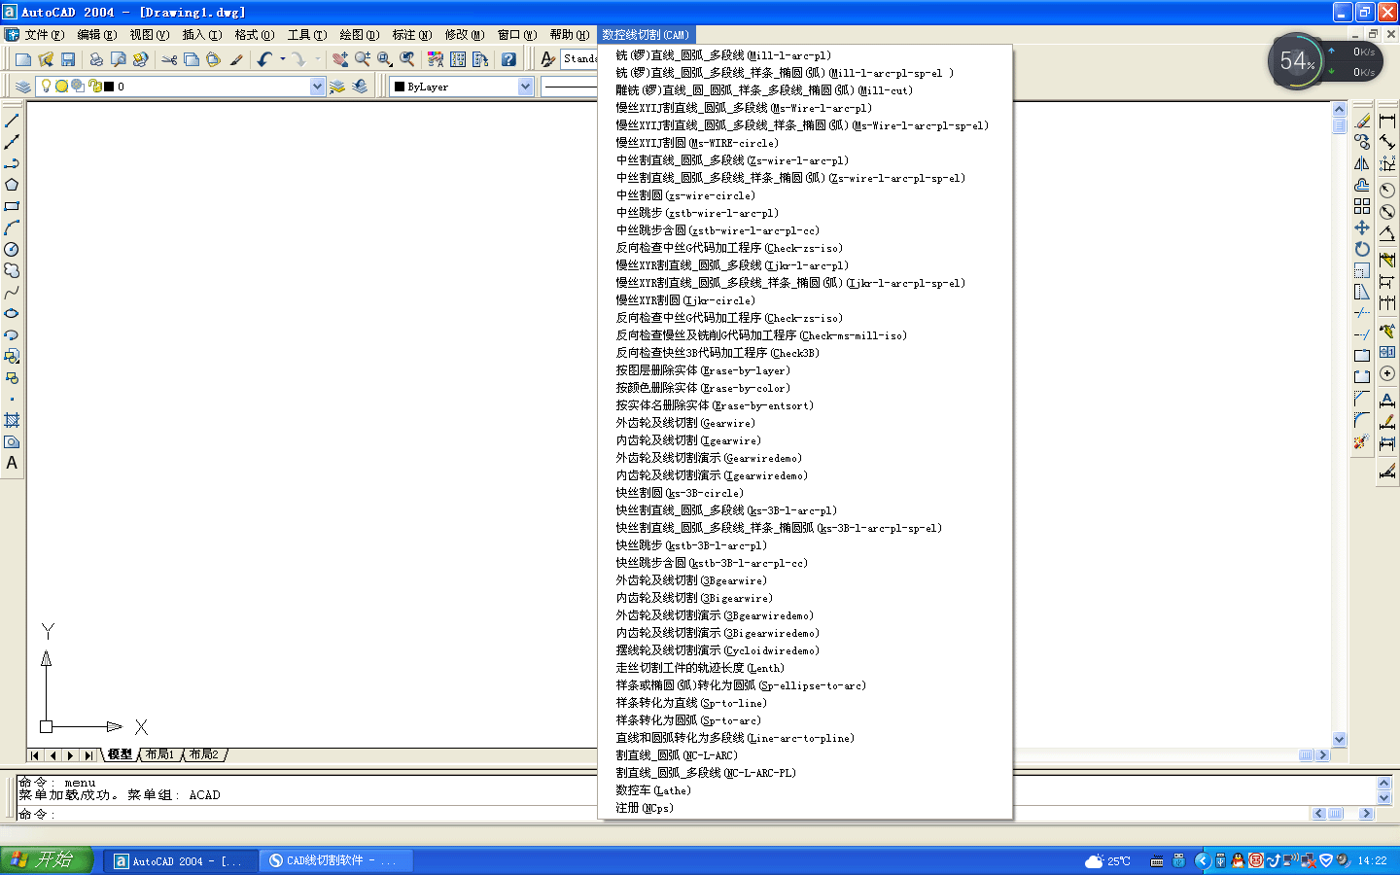Select the Copy Object modify tool
This screenshot has height=875, width=1400.
(1362, 142)
